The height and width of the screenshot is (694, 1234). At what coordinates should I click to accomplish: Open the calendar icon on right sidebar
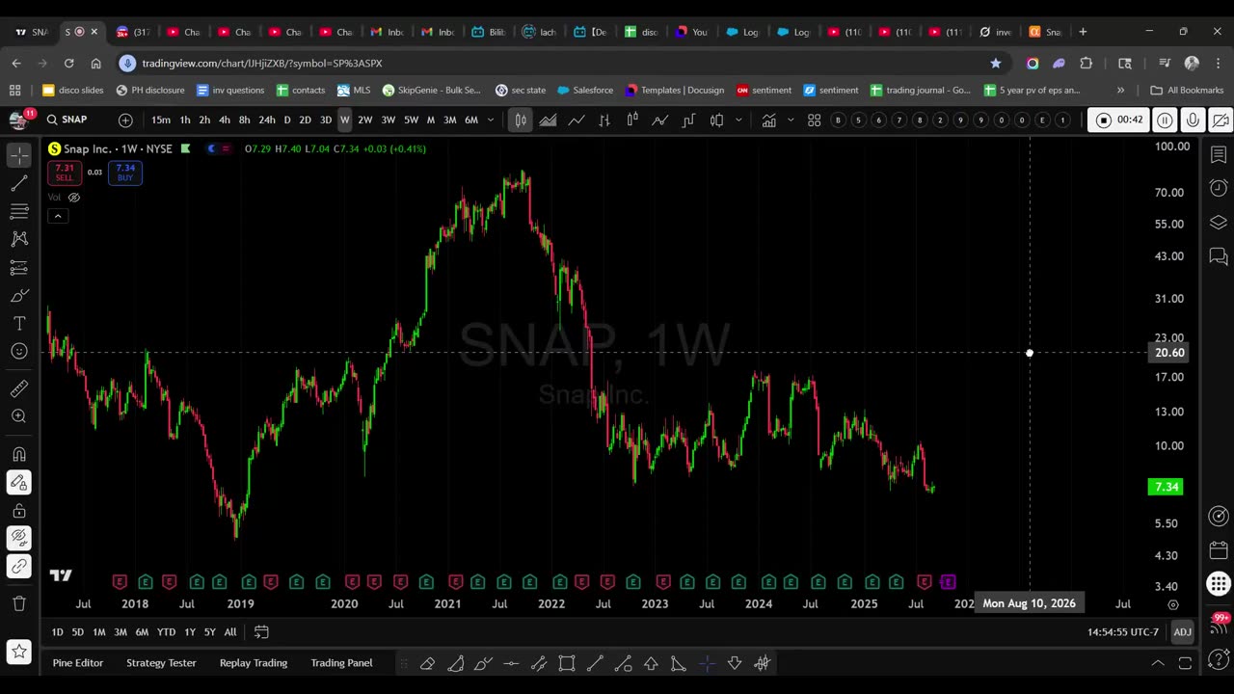coord(1219,550)
